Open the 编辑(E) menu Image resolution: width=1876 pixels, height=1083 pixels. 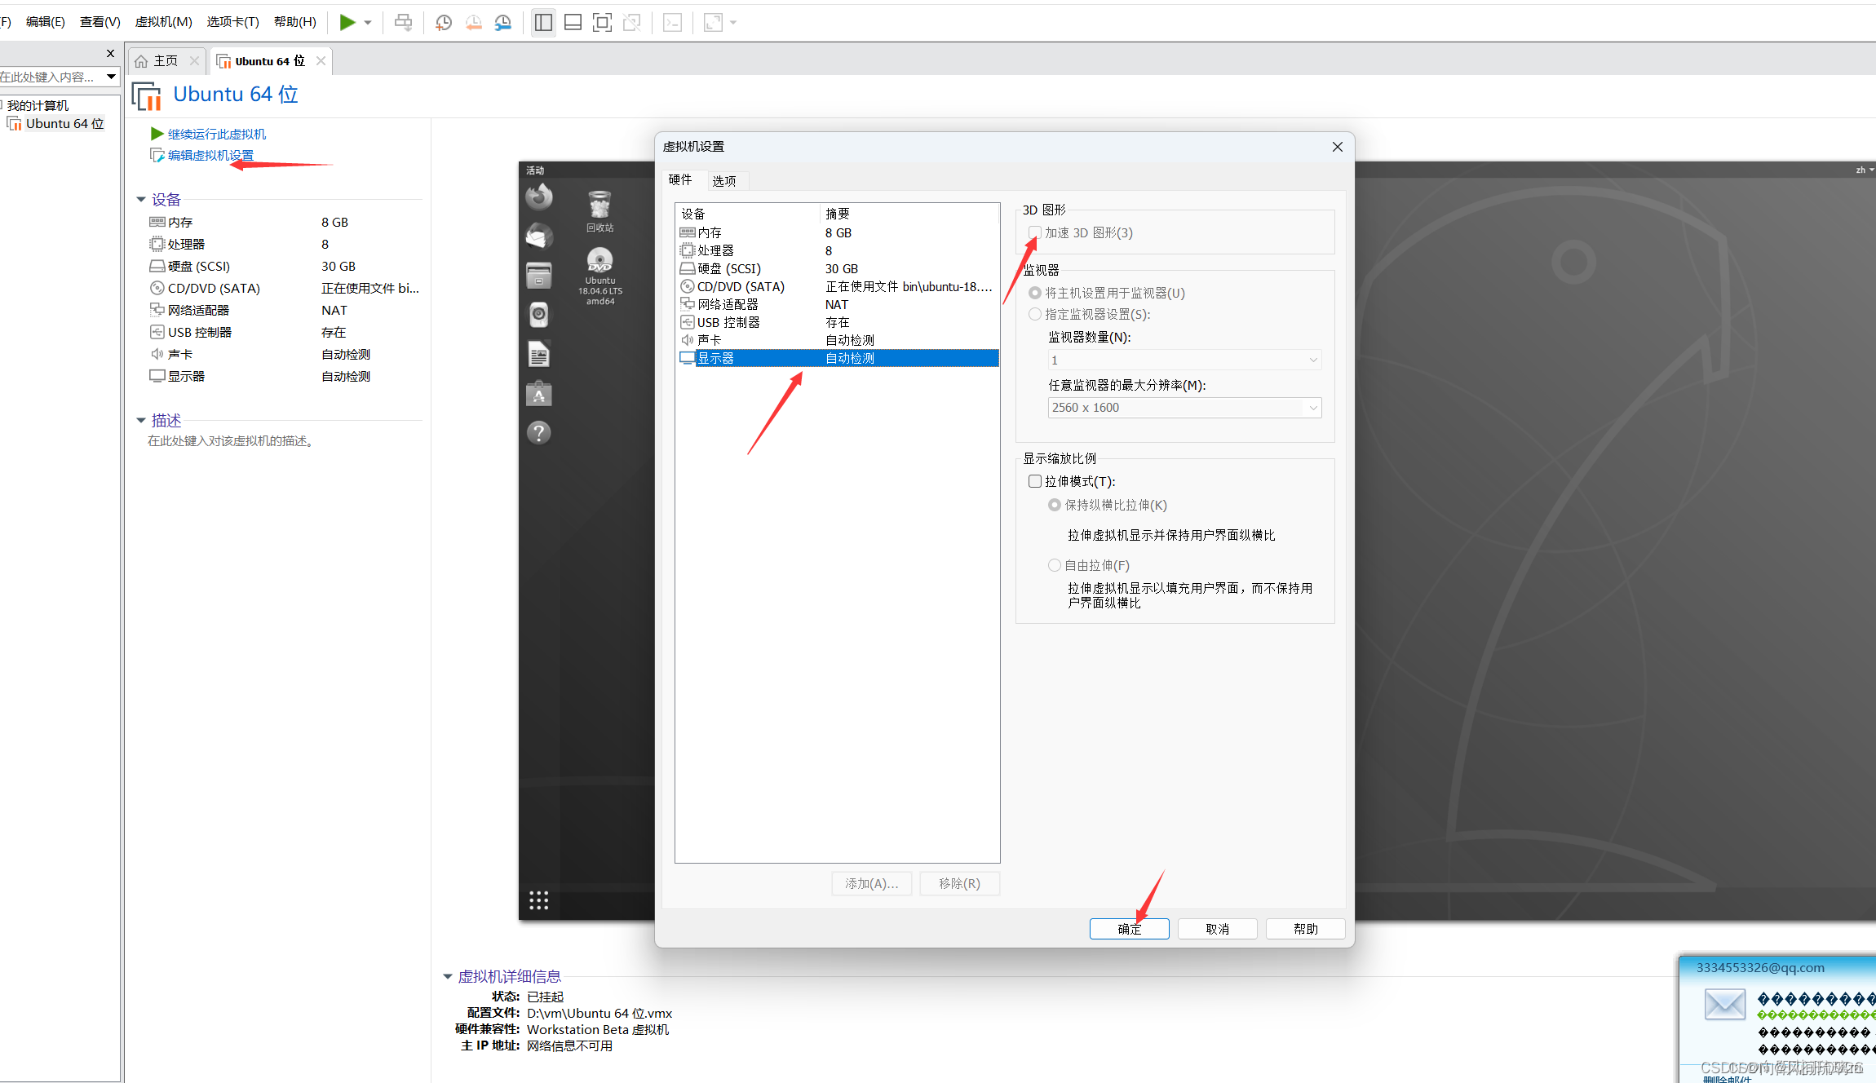tap(46, 22)
